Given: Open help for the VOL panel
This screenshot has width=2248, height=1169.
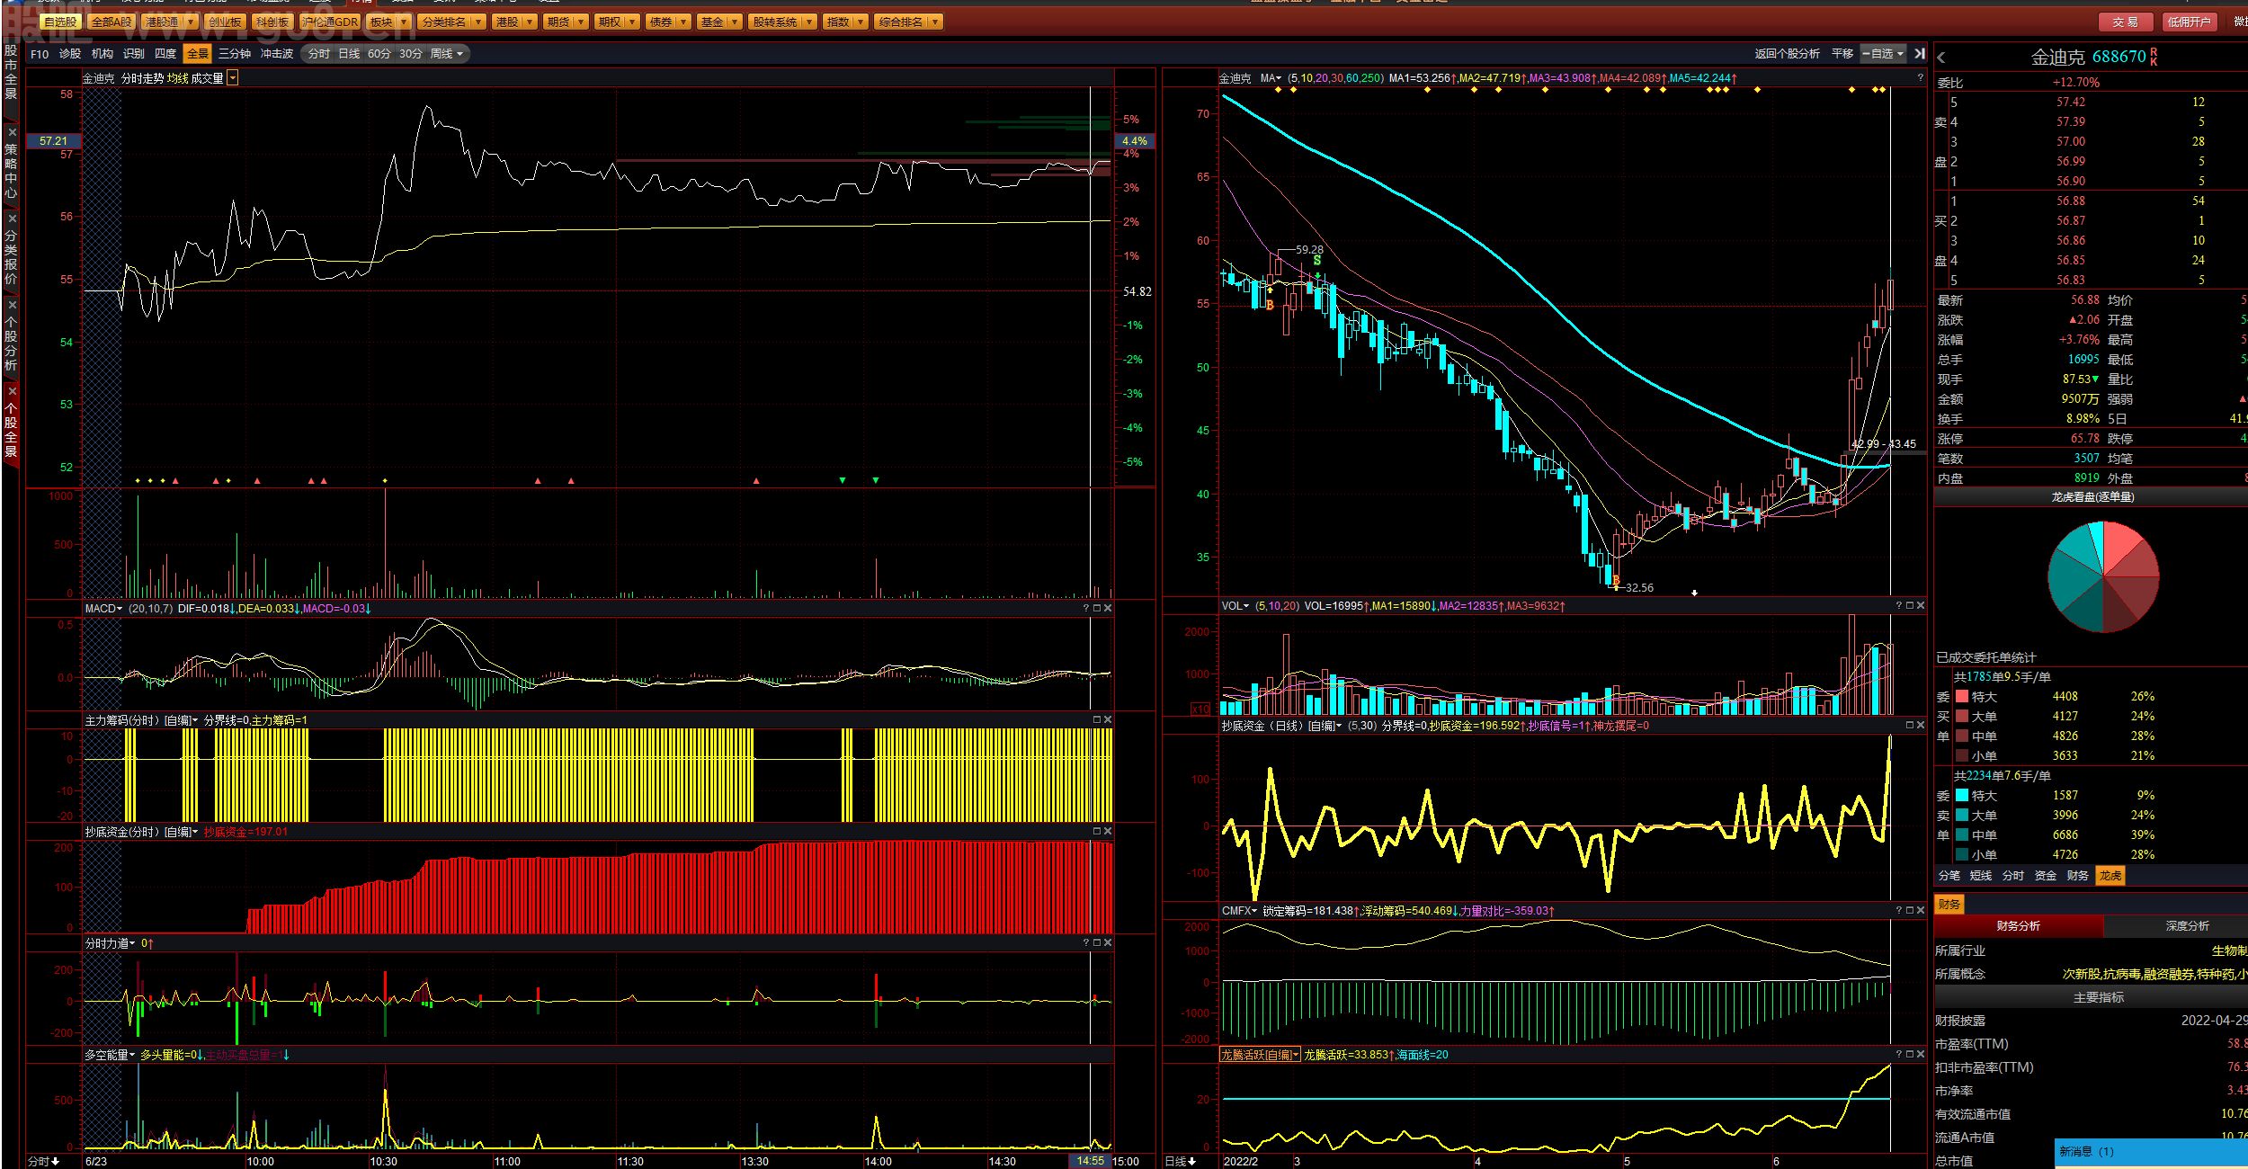Looking at the screenshot, I should point(1899,606).
